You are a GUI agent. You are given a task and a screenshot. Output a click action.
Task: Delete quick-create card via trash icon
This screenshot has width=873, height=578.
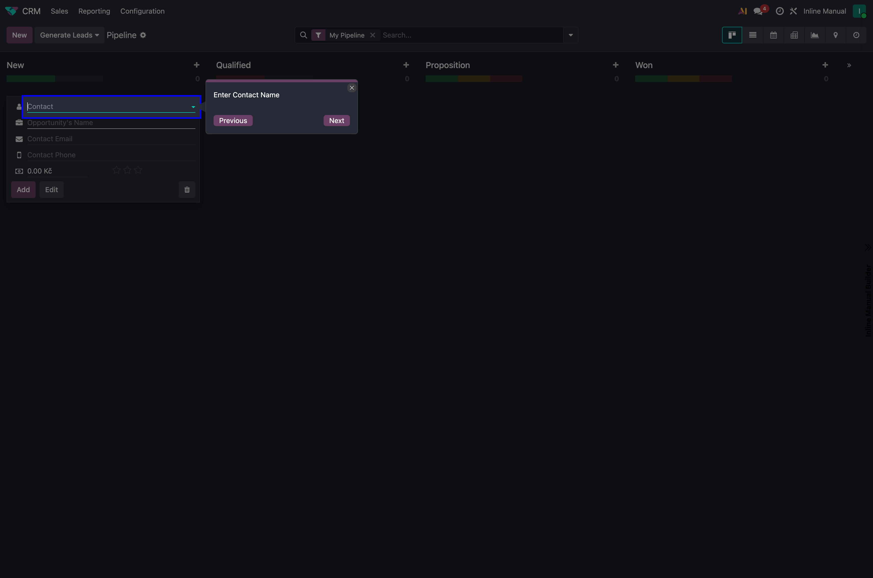click(187, 189)
